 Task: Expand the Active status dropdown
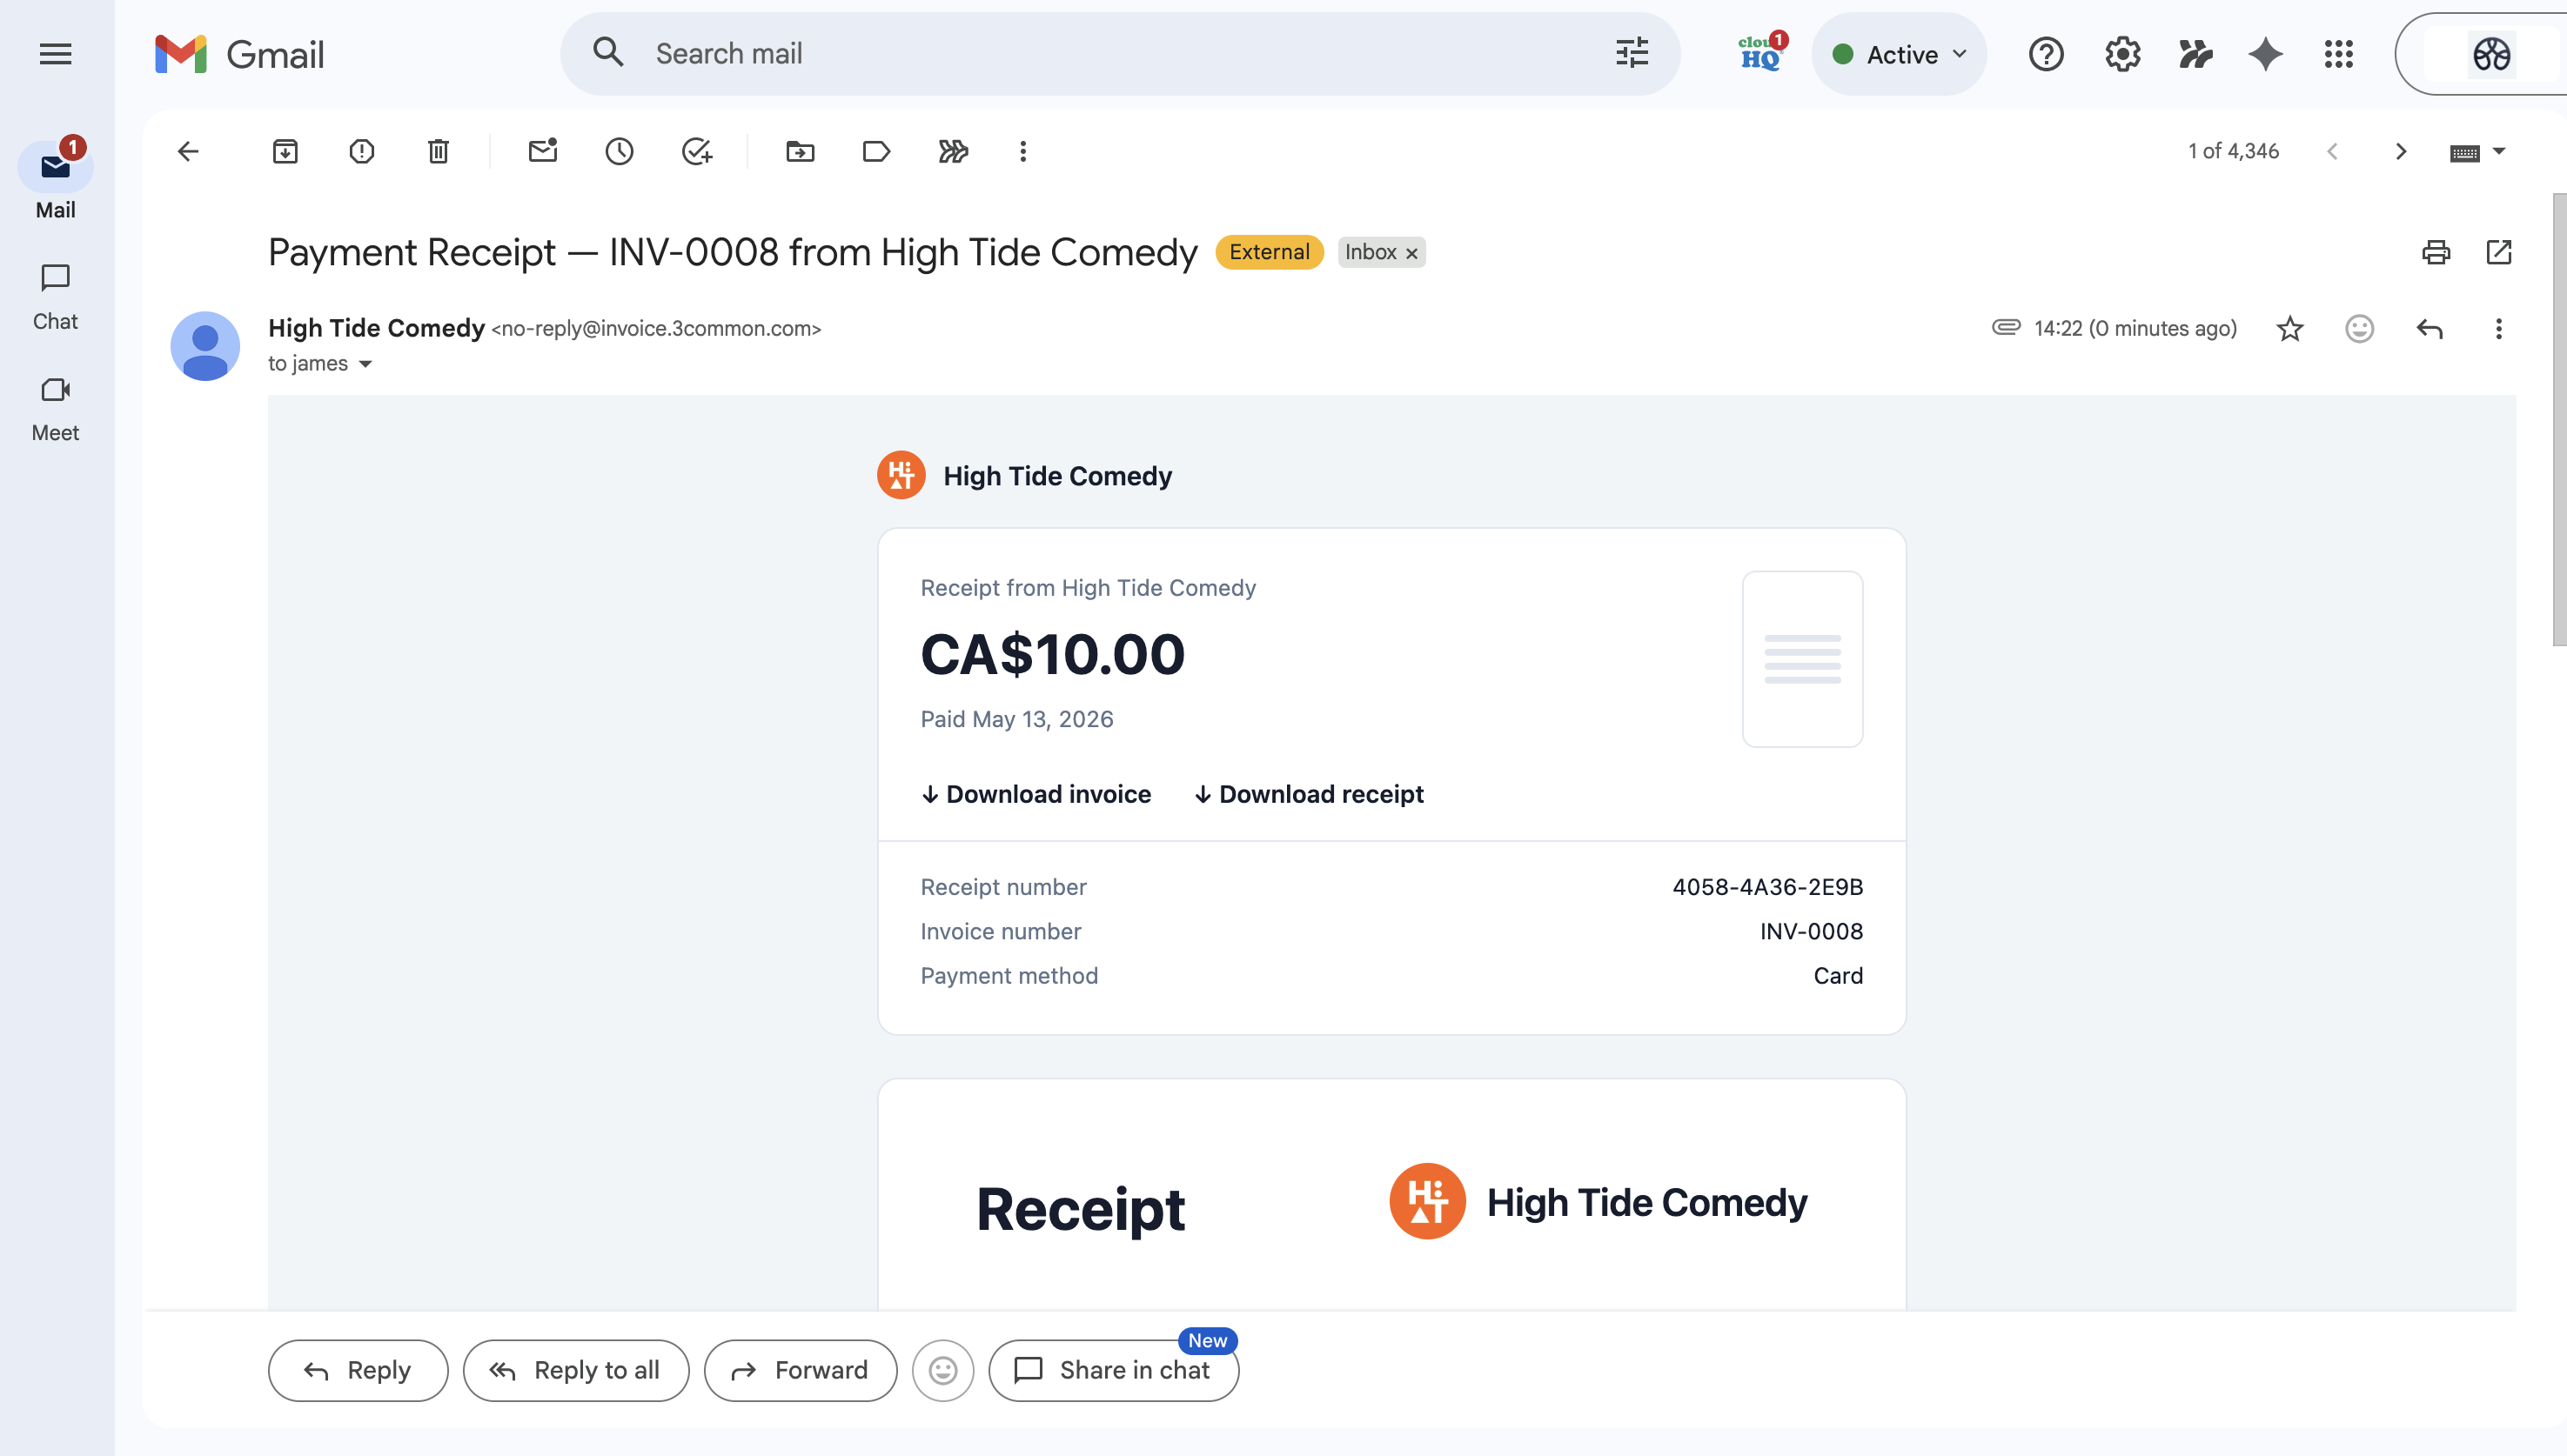[x=1899, y=54]
